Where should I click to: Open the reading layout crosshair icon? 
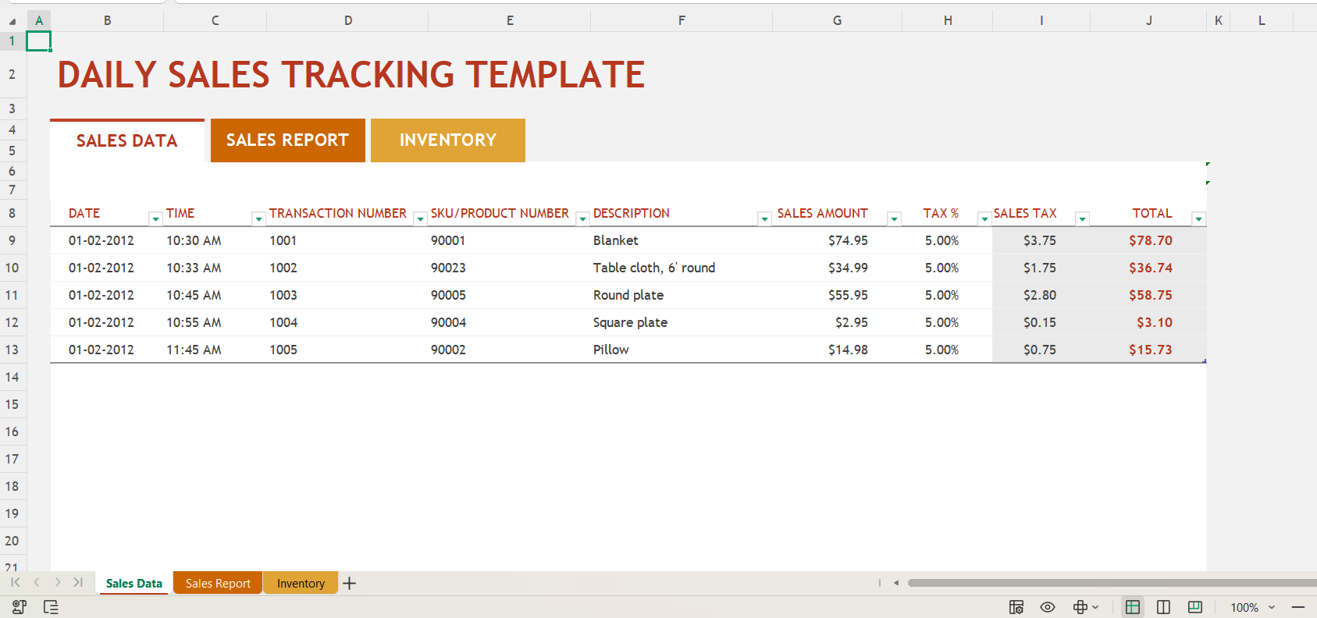(1080, 607)
